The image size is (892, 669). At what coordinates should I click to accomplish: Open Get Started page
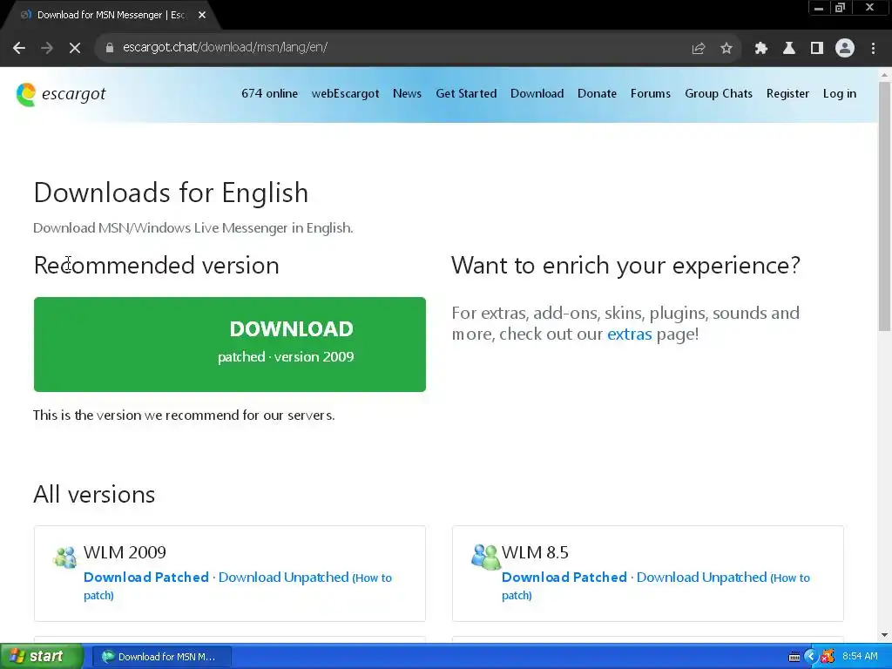[x=466, y=94]
